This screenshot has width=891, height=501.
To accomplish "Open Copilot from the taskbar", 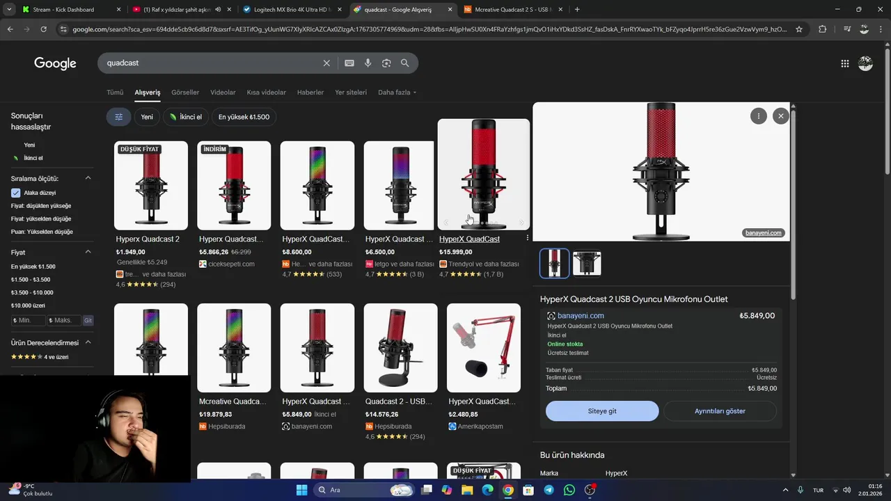I will coord(447,490).
